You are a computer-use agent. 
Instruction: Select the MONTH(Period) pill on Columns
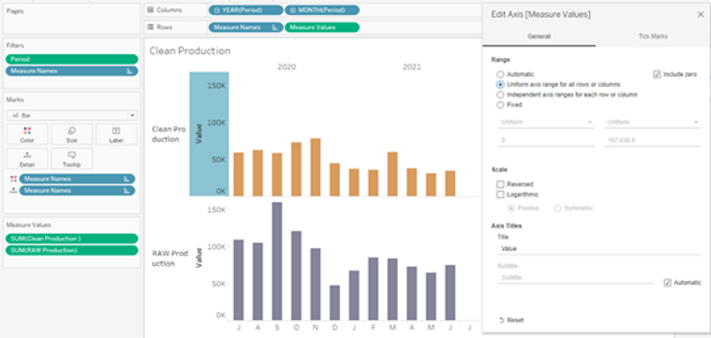[x=322, y=10]
